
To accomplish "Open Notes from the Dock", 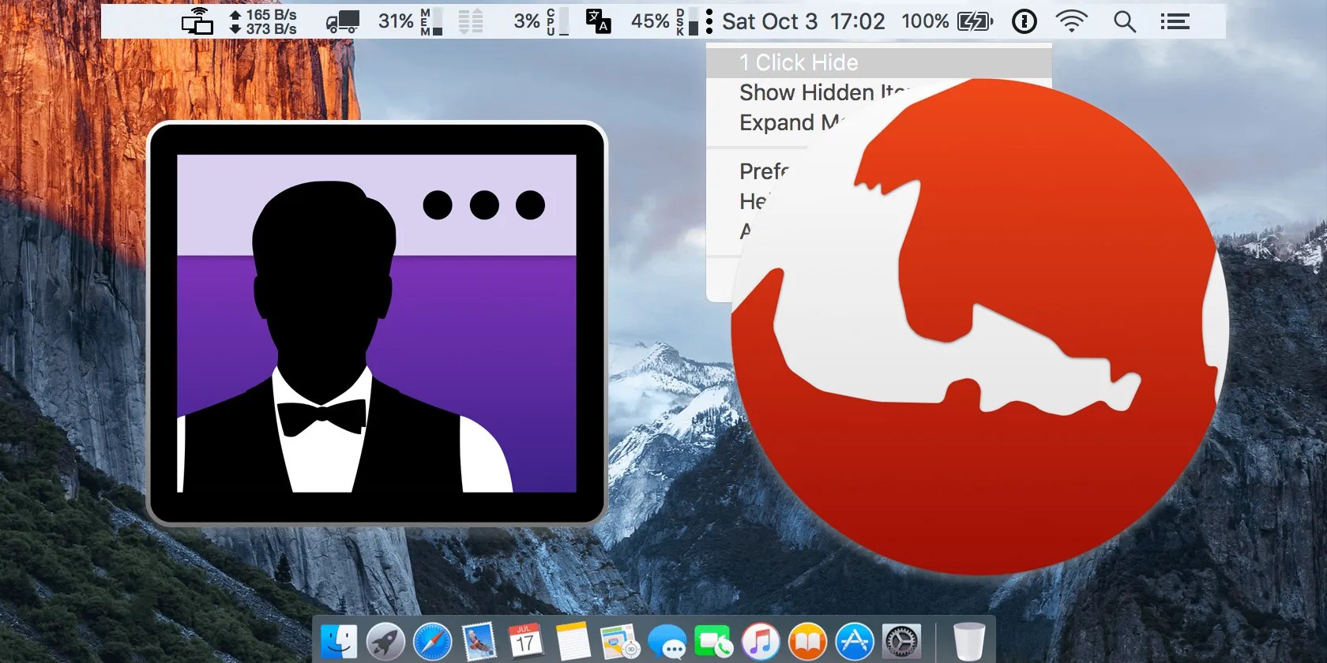I will [573, 641].
